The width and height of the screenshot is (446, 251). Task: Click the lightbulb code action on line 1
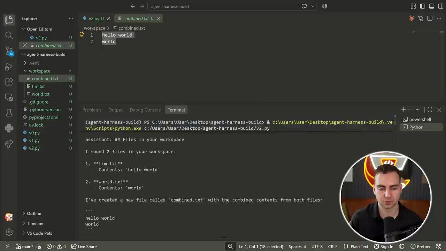(x=82, y=35)
